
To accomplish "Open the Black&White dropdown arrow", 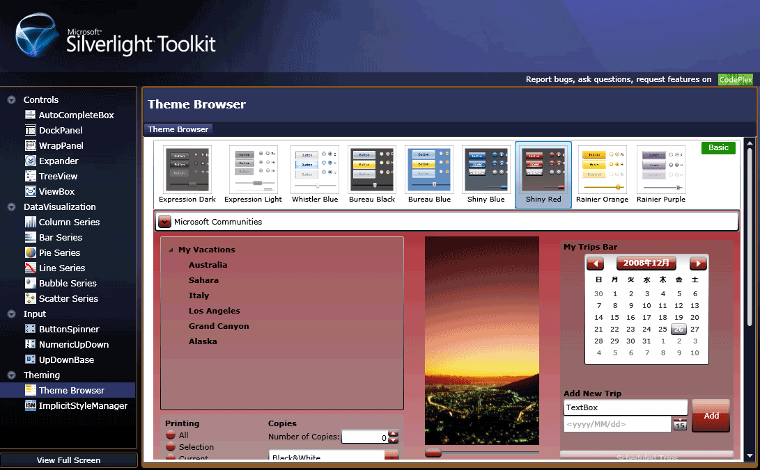I will (x=391, y=455).
